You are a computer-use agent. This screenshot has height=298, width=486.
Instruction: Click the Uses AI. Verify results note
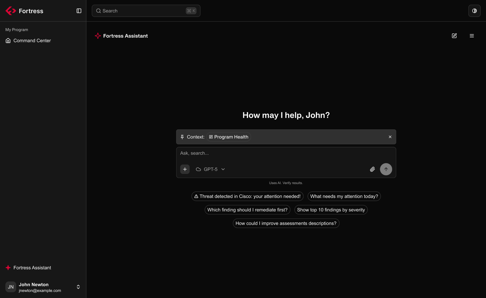click(x=286, y=183)
